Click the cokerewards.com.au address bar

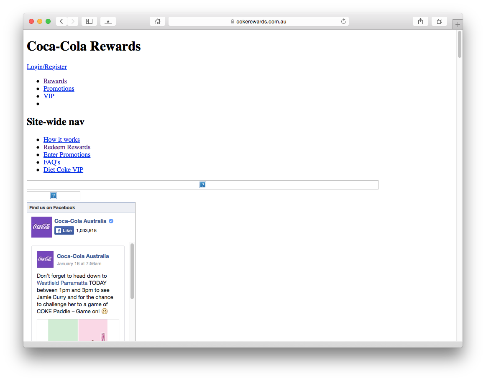pos(258,21)
